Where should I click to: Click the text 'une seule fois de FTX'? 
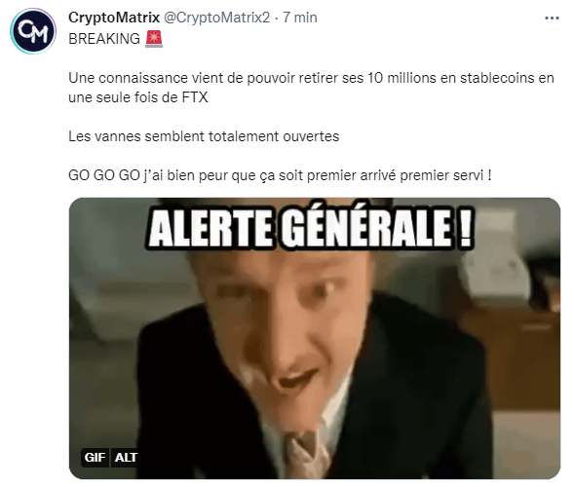138,97
